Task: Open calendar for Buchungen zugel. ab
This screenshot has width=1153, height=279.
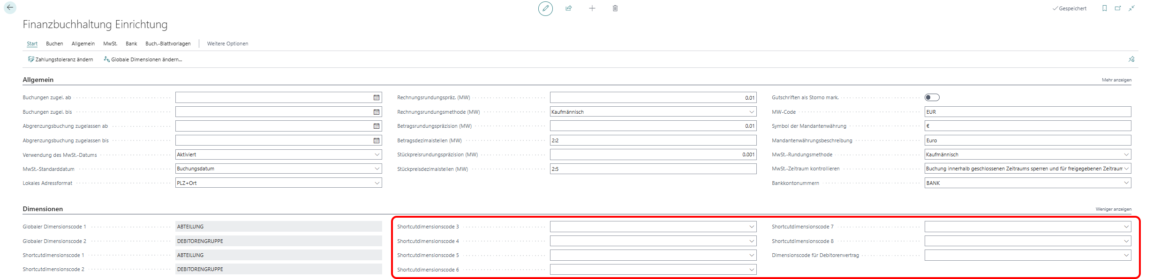Action: pyautogui.click(x=377, y=97)
